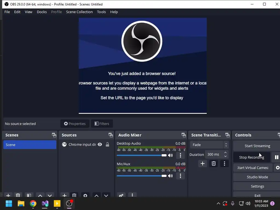Pop out the Audio Mixer dock
The image size is (280, 210).
[x=183, y=135]
